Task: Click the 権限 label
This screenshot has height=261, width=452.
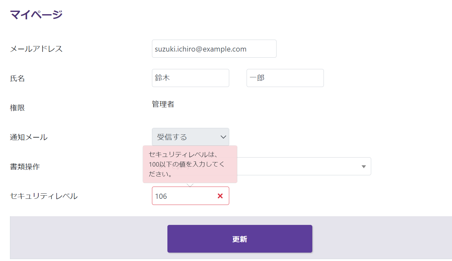Action: [17, 108]
